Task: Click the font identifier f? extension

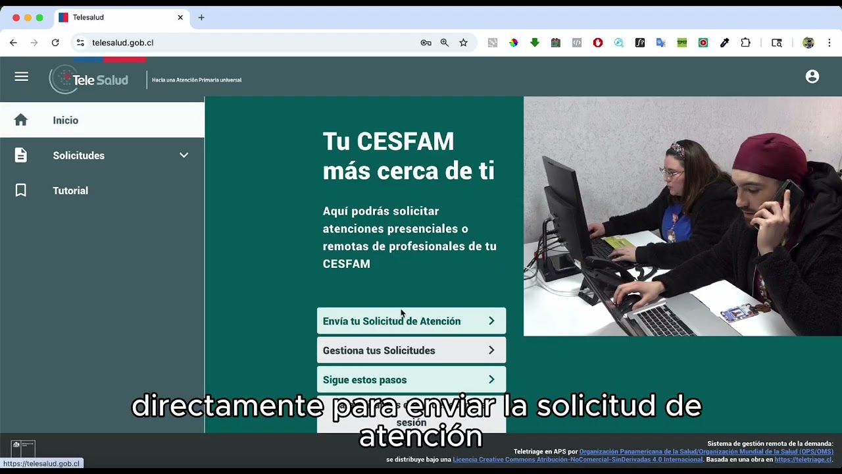Action: pos(640,43)
